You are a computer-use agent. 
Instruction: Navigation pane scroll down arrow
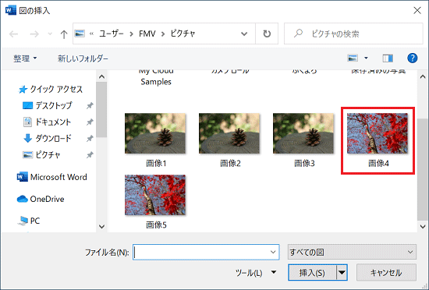coord(101,226)
